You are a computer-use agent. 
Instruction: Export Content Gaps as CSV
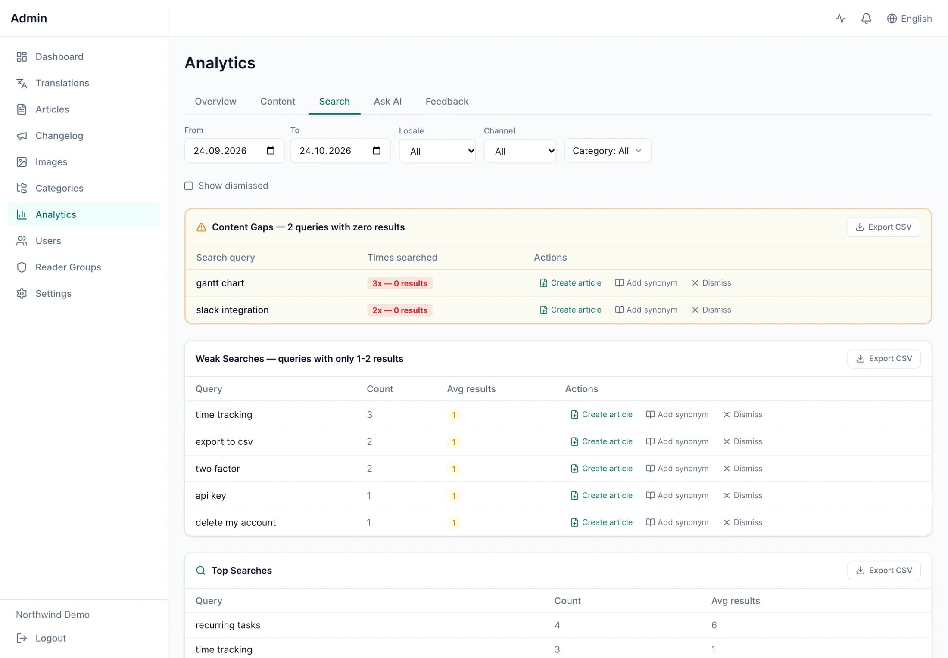[883, 227]
